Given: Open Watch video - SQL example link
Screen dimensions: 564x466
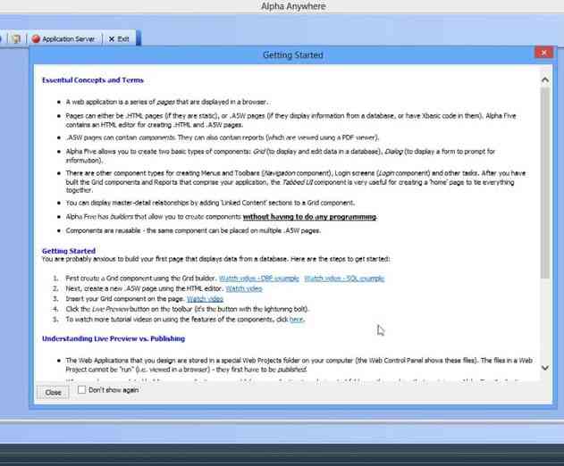Looking at the screenshot, I should coord(344,279).
